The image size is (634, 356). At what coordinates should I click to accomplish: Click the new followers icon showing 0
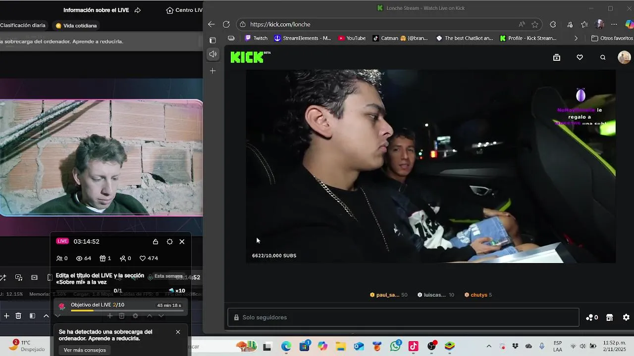[x=123, y=258]
